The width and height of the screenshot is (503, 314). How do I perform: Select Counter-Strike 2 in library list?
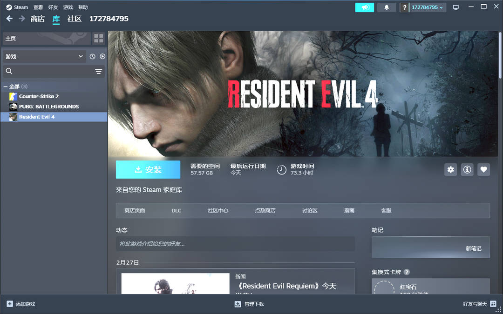[x=39, y=96]
